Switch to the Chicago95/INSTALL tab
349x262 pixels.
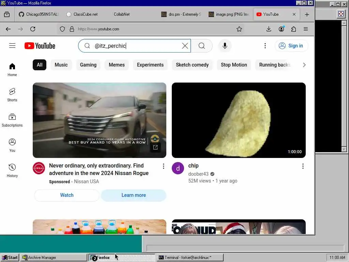[x=38, y=14]
